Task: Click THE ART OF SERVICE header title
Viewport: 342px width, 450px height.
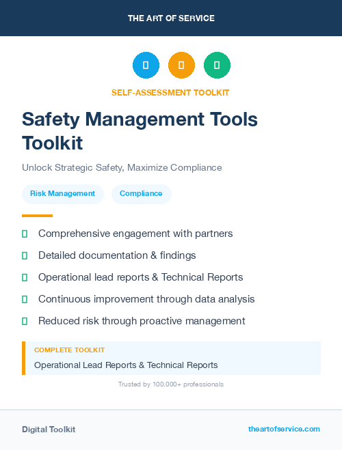Action: click(171, 18)
